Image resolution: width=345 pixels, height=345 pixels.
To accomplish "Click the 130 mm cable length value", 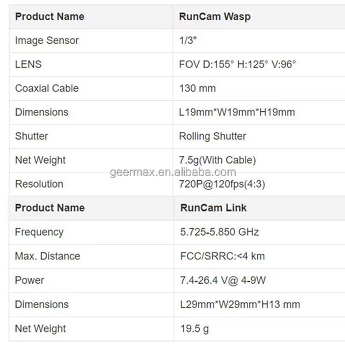I will pyautogui.click(x=197, y=88).
